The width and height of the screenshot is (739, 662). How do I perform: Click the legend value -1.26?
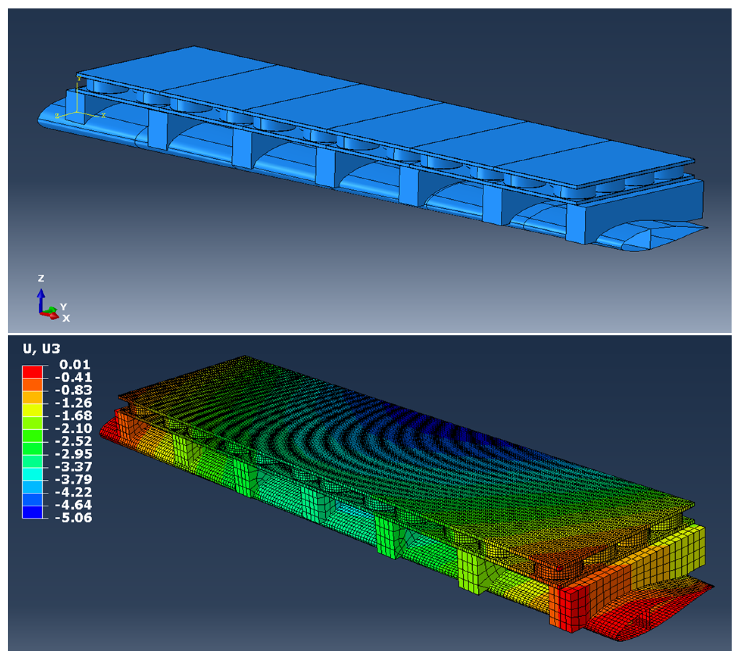(x=73, y=403)
